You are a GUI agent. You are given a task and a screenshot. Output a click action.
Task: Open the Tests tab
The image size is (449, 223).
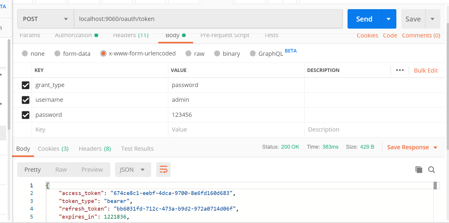[271, 35]
